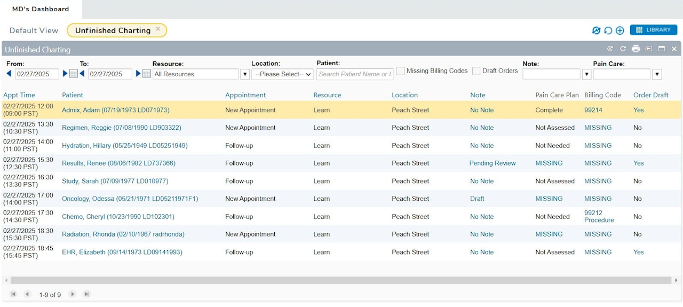
Task: Toggle auto-refresh in Unfinished Charting panel header
Action: pos(610,49)
